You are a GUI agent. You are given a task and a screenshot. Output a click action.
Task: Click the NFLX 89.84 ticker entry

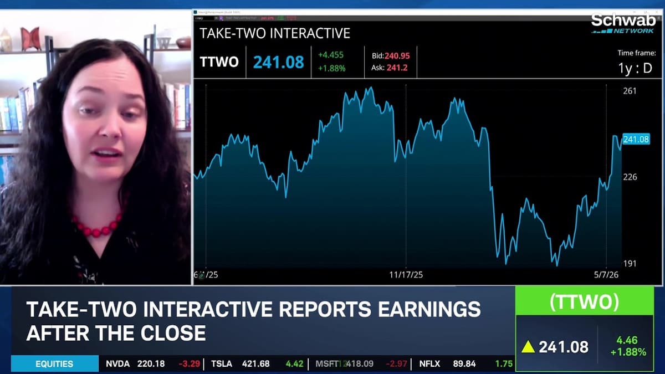(447, 364)
